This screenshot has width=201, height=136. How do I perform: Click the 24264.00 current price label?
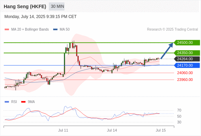pos(187,59)
